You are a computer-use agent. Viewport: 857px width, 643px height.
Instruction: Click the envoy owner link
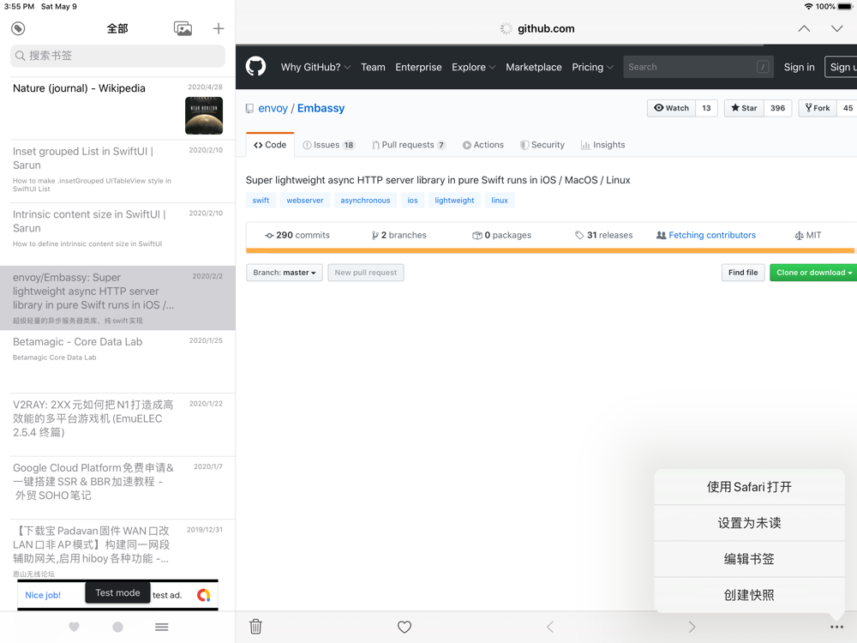pos(273,108)
